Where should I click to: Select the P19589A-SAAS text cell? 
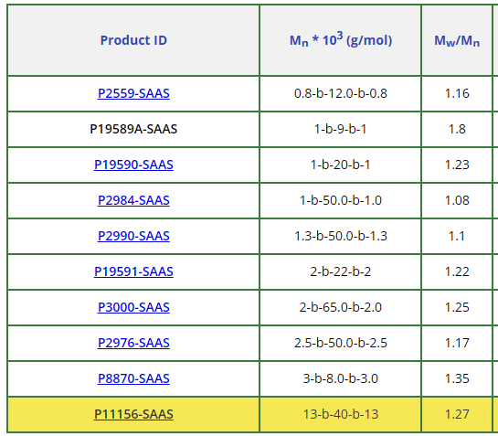click(x=133, y=129)
